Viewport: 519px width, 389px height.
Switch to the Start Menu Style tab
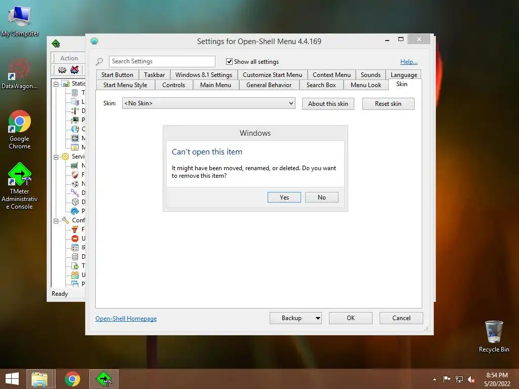coord(125,85)
